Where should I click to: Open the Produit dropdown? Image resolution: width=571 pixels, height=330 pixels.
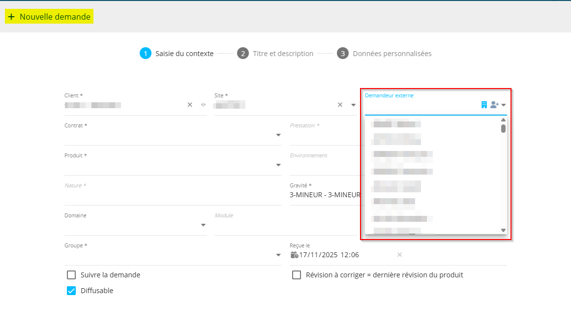[278, 165]
